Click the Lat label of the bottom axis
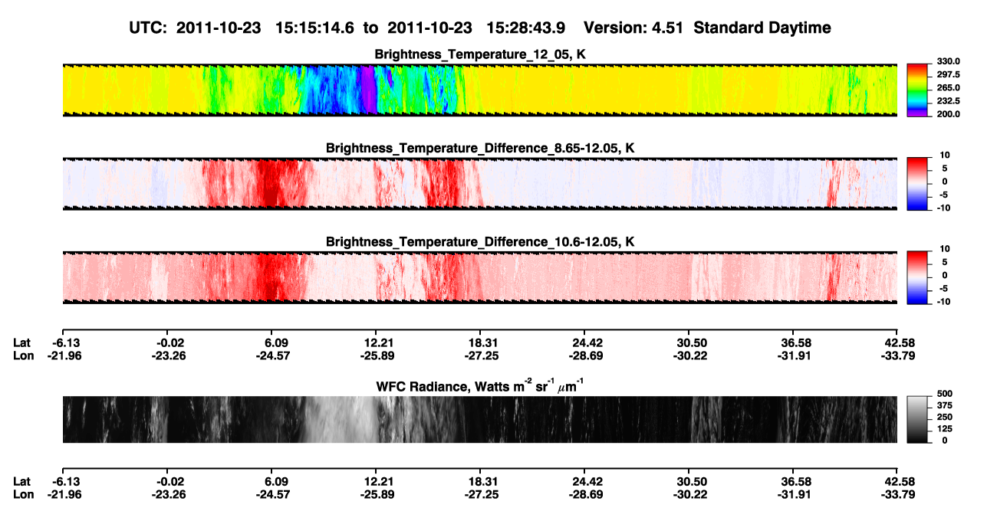Viewport: 997px width, 511px height. (x=22, y=482)
